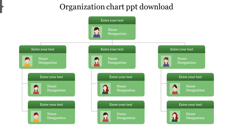This screenshot has width=233, height=131.
Task: Select the hair-bun woman avatar in right column
Action: pos(175,88)
